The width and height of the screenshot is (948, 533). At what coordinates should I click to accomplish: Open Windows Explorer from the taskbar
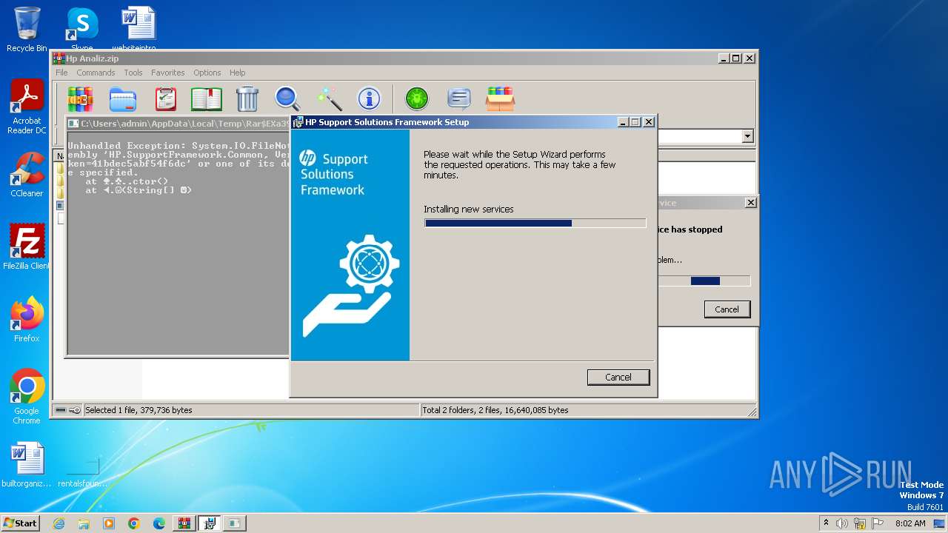(x=84, y=523)
